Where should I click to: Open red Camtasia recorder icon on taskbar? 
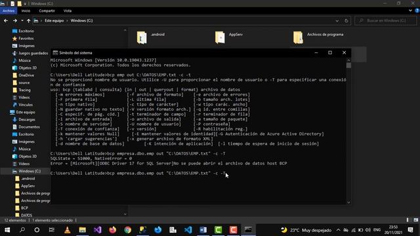(x=233, y=230)
